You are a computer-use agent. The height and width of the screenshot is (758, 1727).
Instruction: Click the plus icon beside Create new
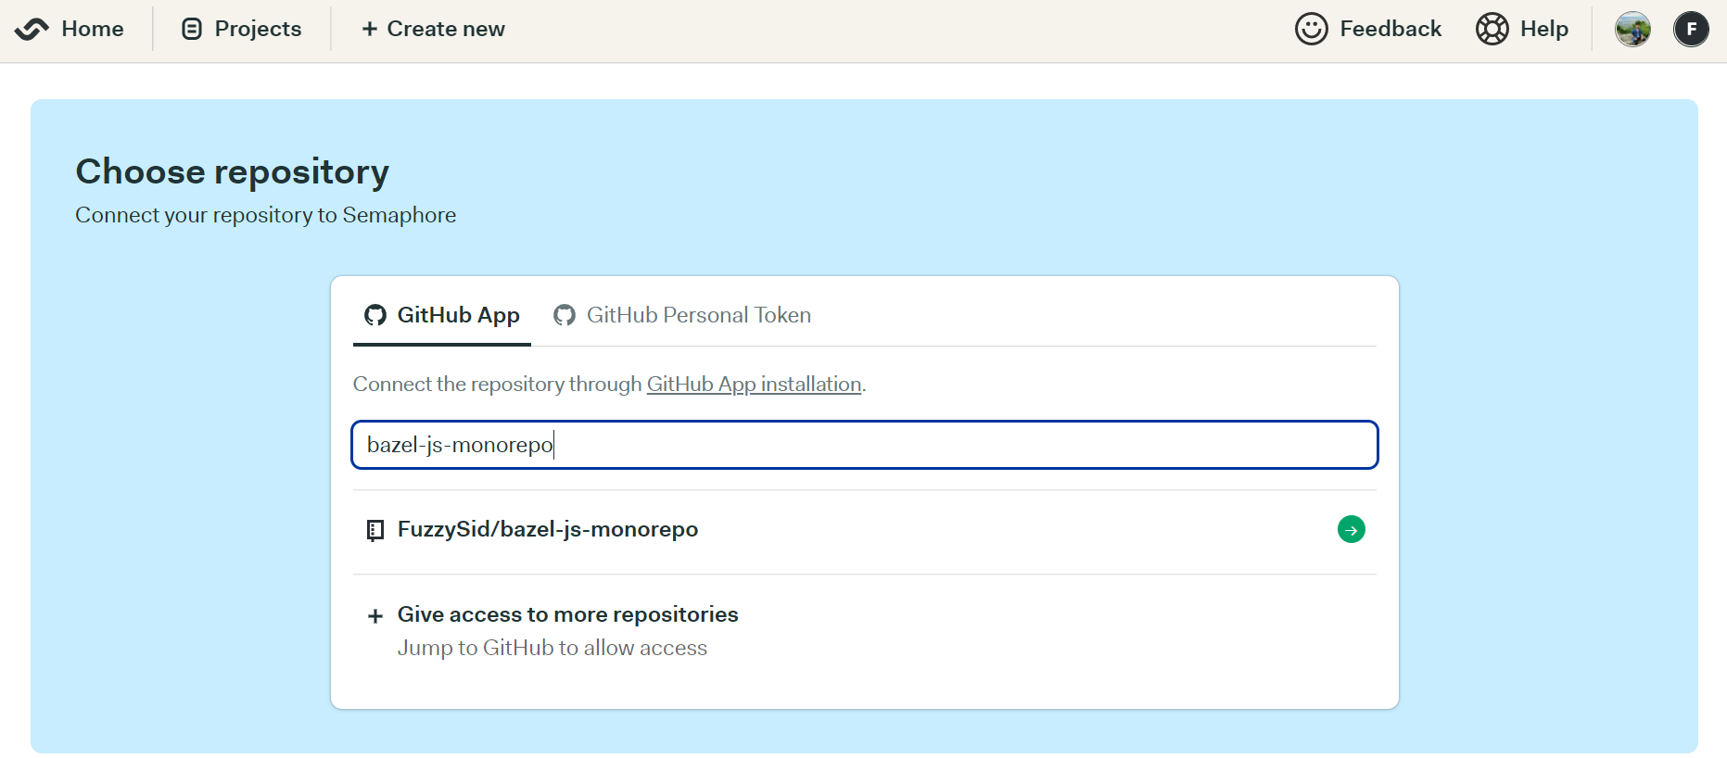coord(369,30)
